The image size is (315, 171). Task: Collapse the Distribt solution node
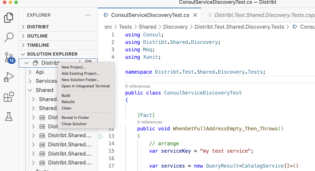tap(26, 63)
